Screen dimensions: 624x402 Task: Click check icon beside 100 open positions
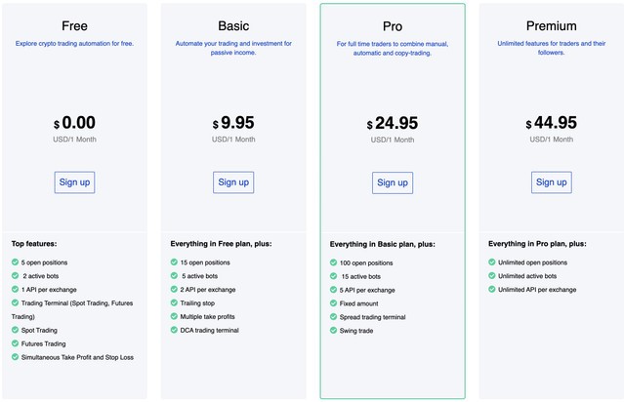333,263
